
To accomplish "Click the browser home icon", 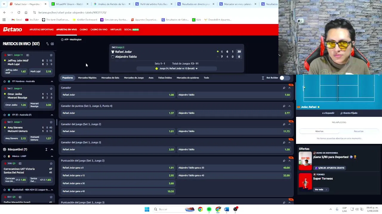I will [x=26, y=12].
